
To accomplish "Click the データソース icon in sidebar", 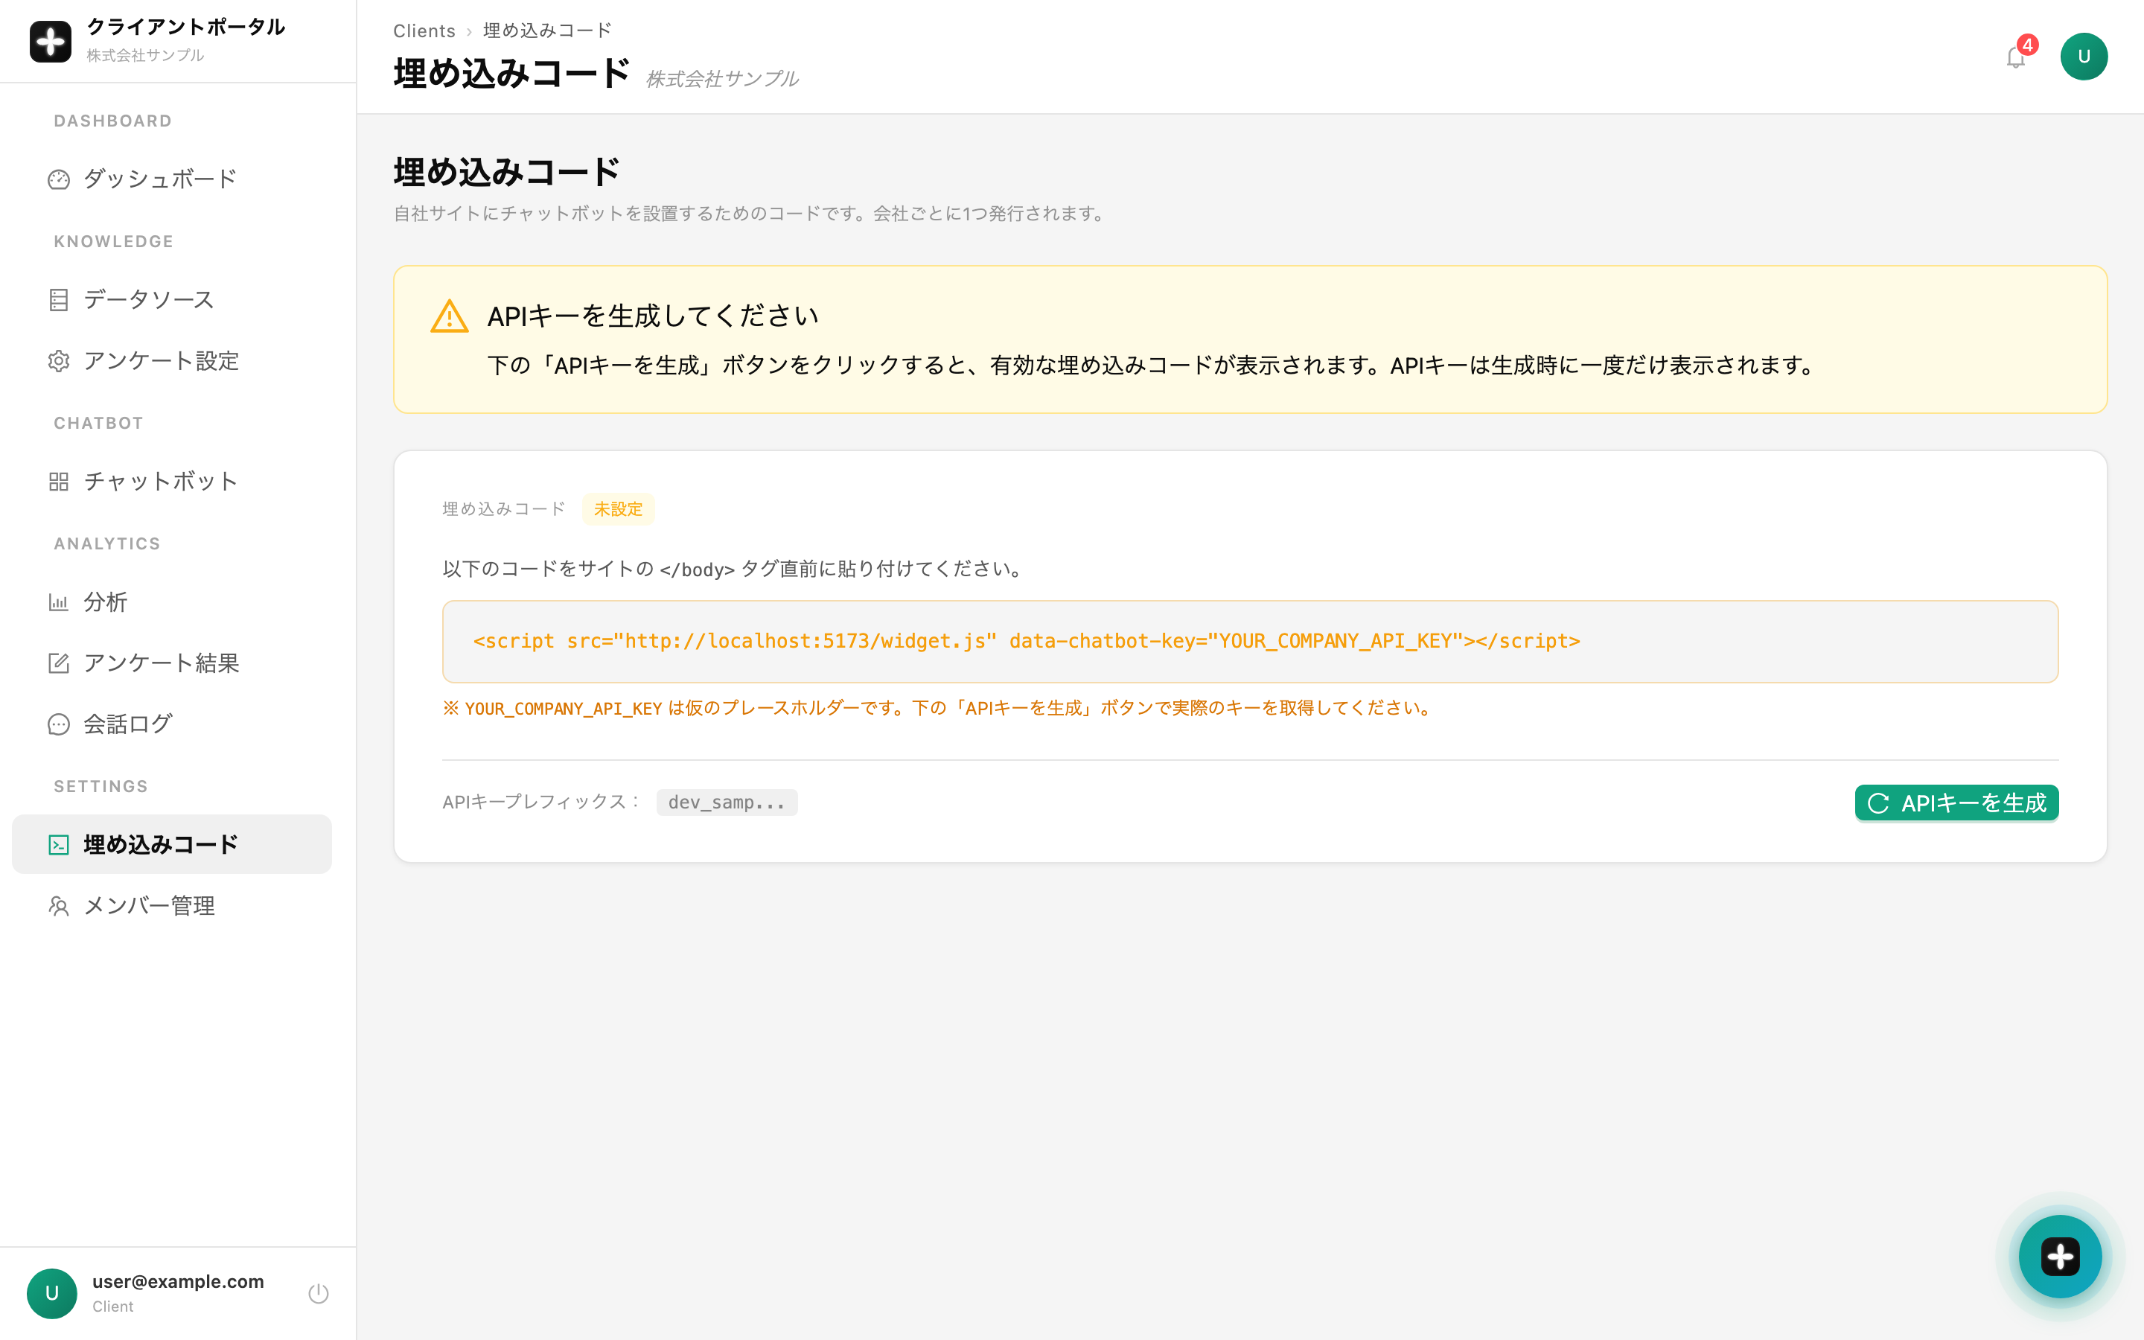I will click(x=59, y=299).
